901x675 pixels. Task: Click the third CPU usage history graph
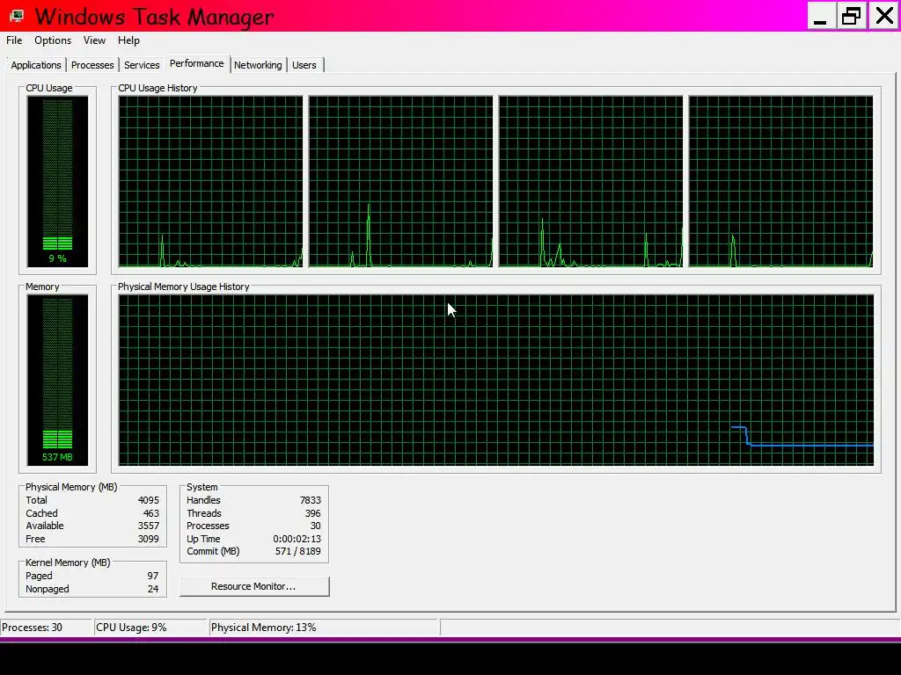(x=590, y=181)
